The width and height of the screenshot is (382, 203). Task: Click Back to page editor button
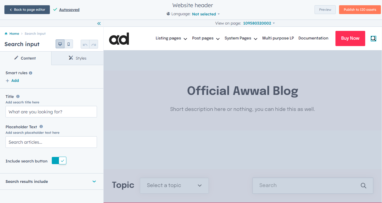click(27, 10)
